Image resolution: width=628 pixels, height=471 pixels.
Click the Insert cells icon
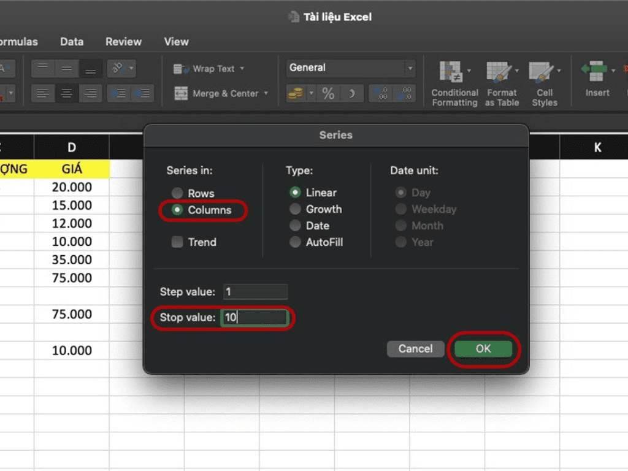pyautogui.click(x=594, y=71)
